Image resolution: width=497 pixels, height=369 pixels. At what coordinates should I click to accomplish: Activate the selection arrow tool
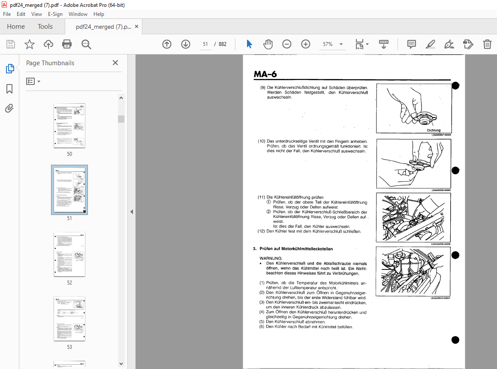[250, 44]
